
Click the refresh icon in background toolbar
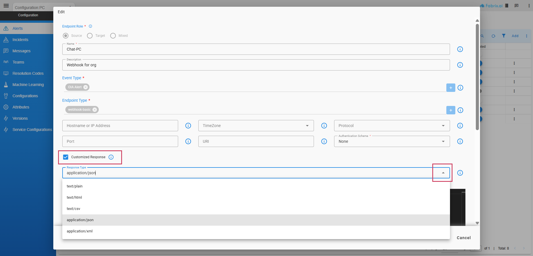click(x=493, y=36)
